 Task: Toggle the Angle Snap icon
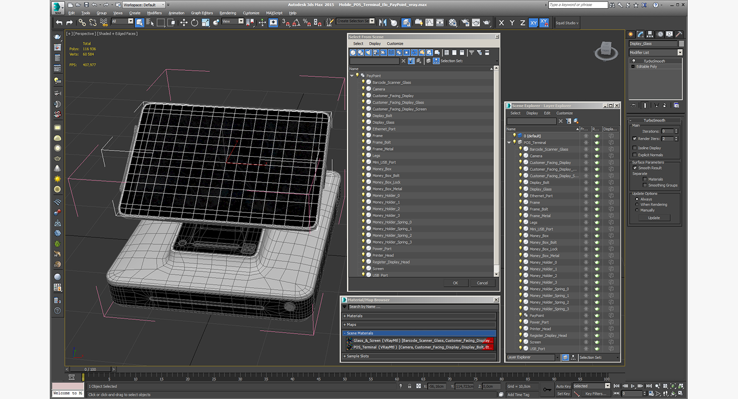pyautogui.click(x=296, y=22)
